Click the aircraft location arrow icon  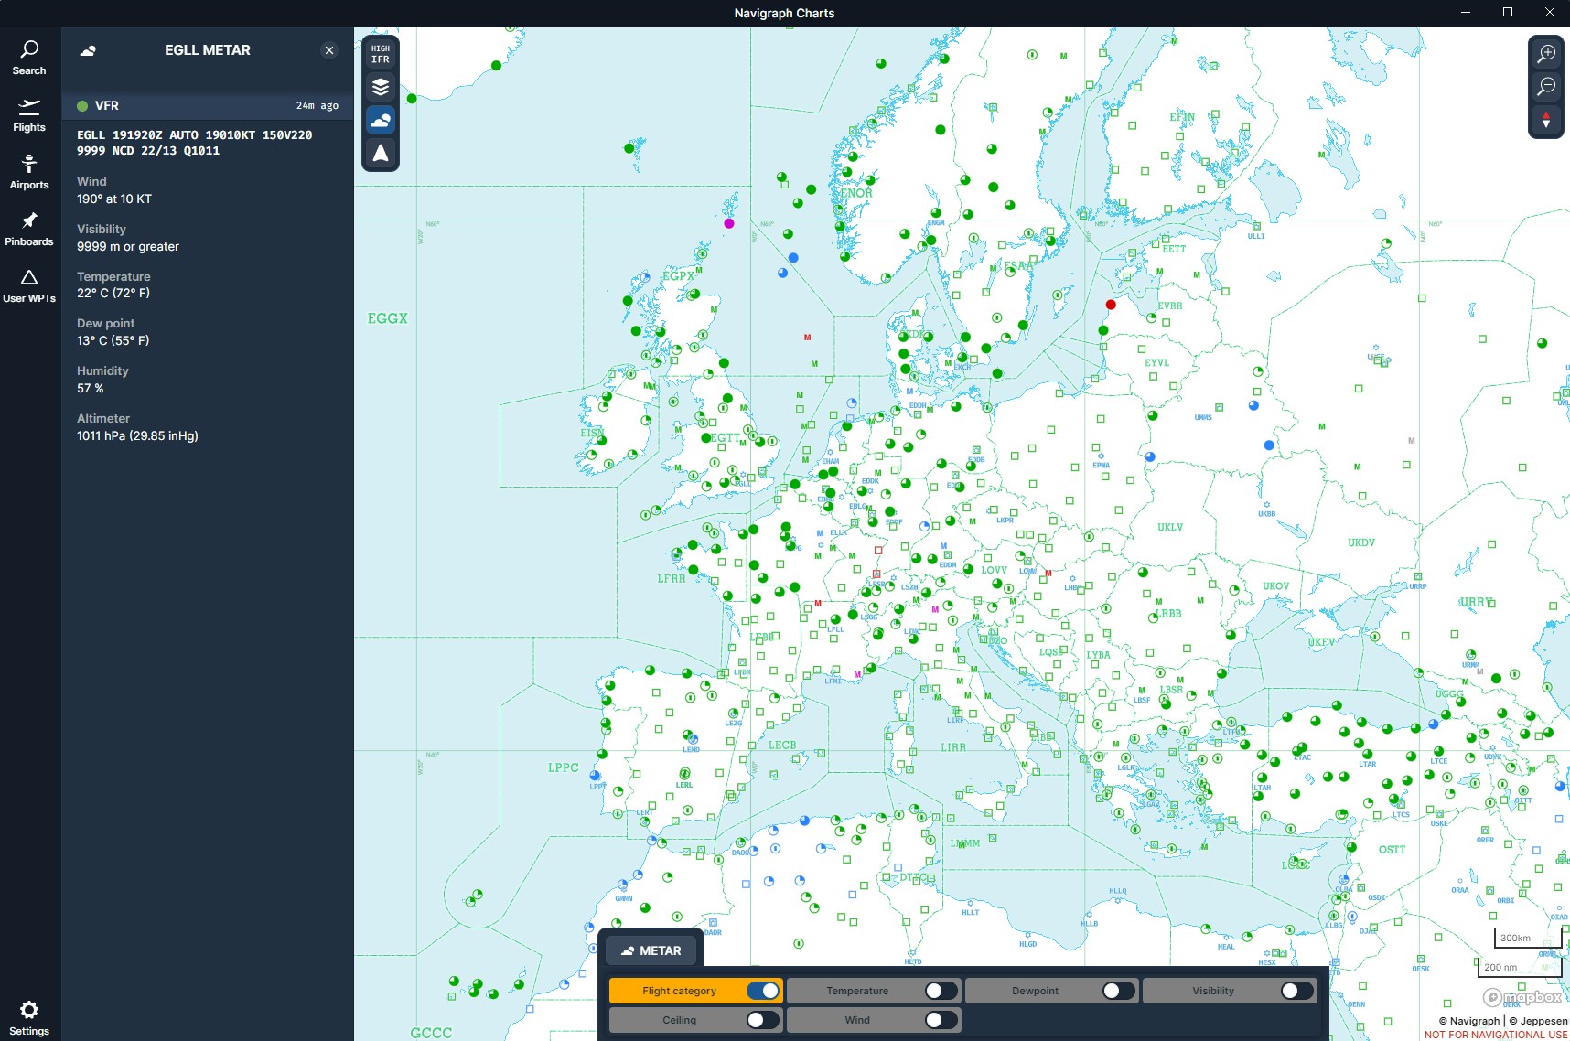[x=381, y=154]
